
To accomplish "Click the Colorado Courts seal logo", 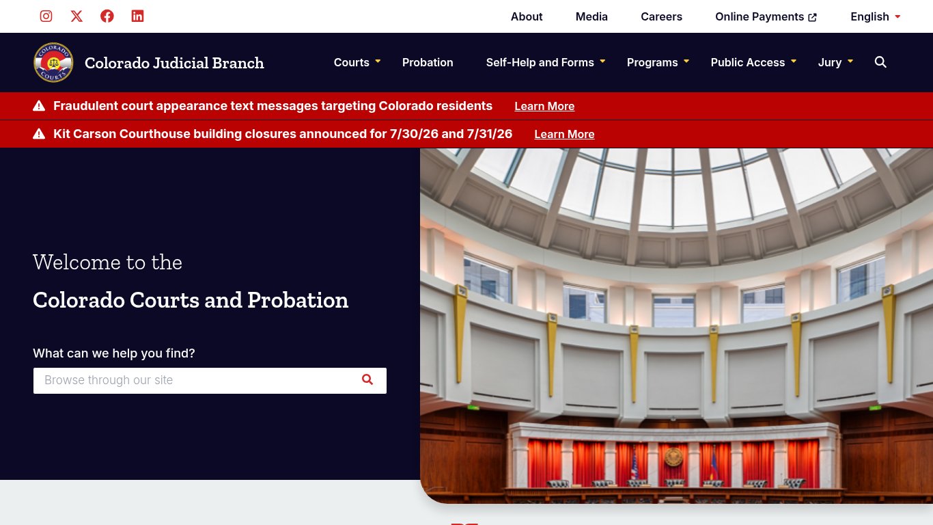I will point(53,62).
